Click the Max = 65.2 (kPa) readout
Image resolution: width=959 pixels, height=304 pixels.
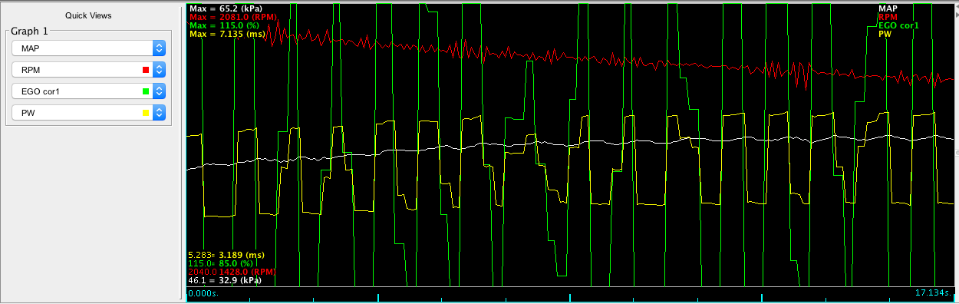pyautogui.click(x=225, y=8)
